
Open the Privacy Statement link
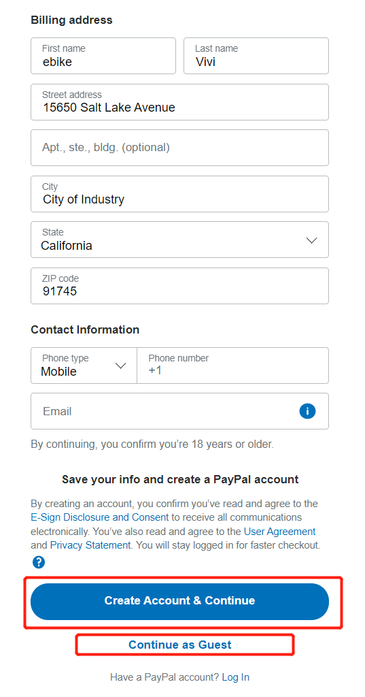(x=90, y=545)
